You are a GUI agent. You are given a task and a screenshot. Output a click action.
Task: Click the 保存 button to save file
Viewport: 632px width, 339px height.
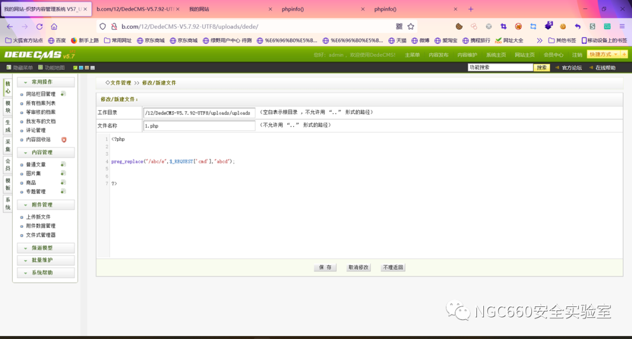325,267
